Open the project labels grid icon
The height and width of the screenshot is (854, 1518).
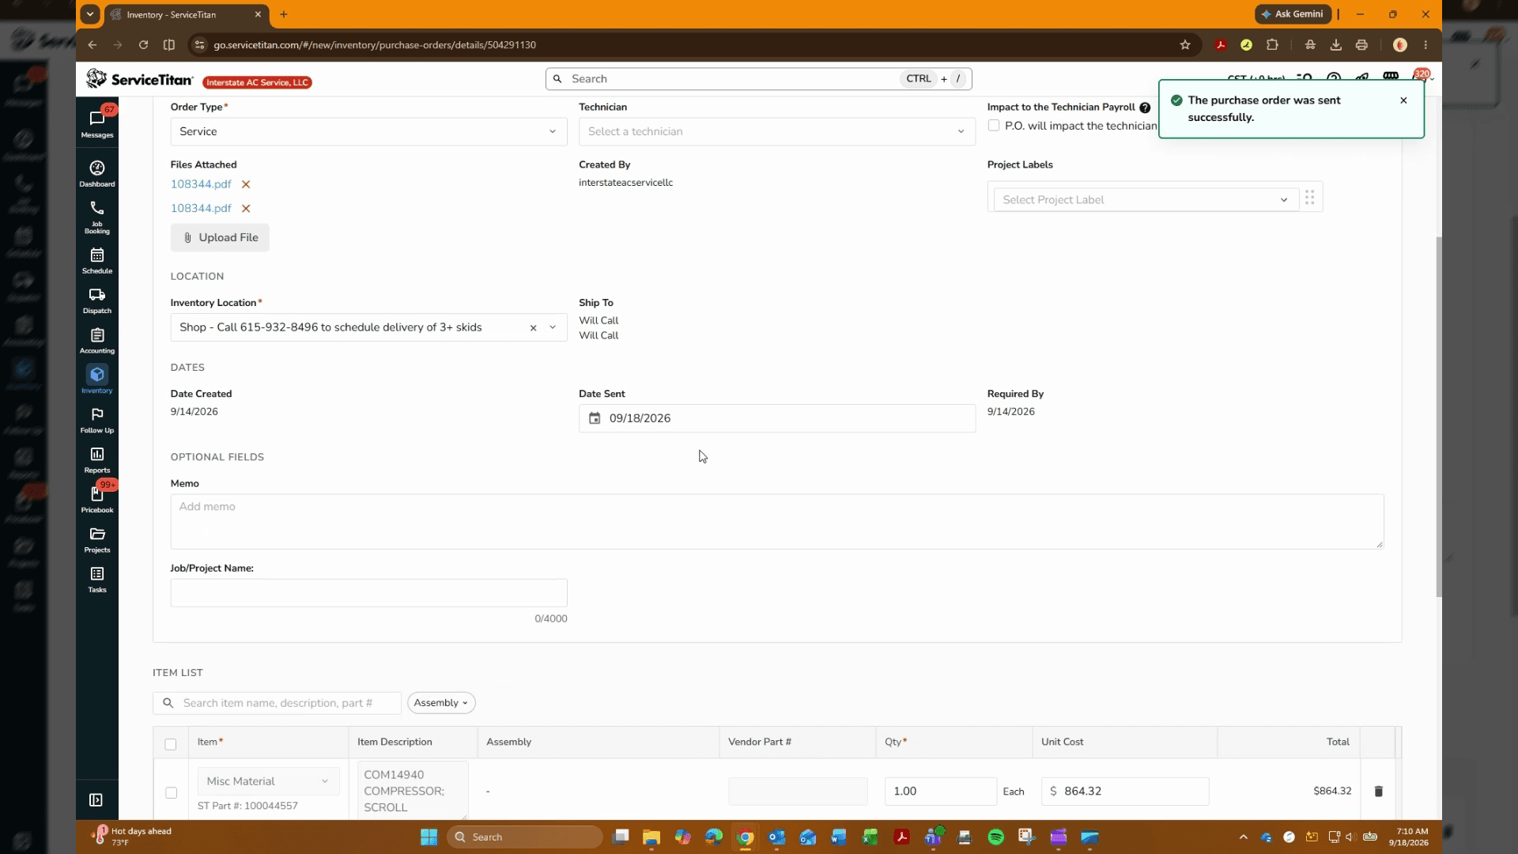click(1309, 198)
